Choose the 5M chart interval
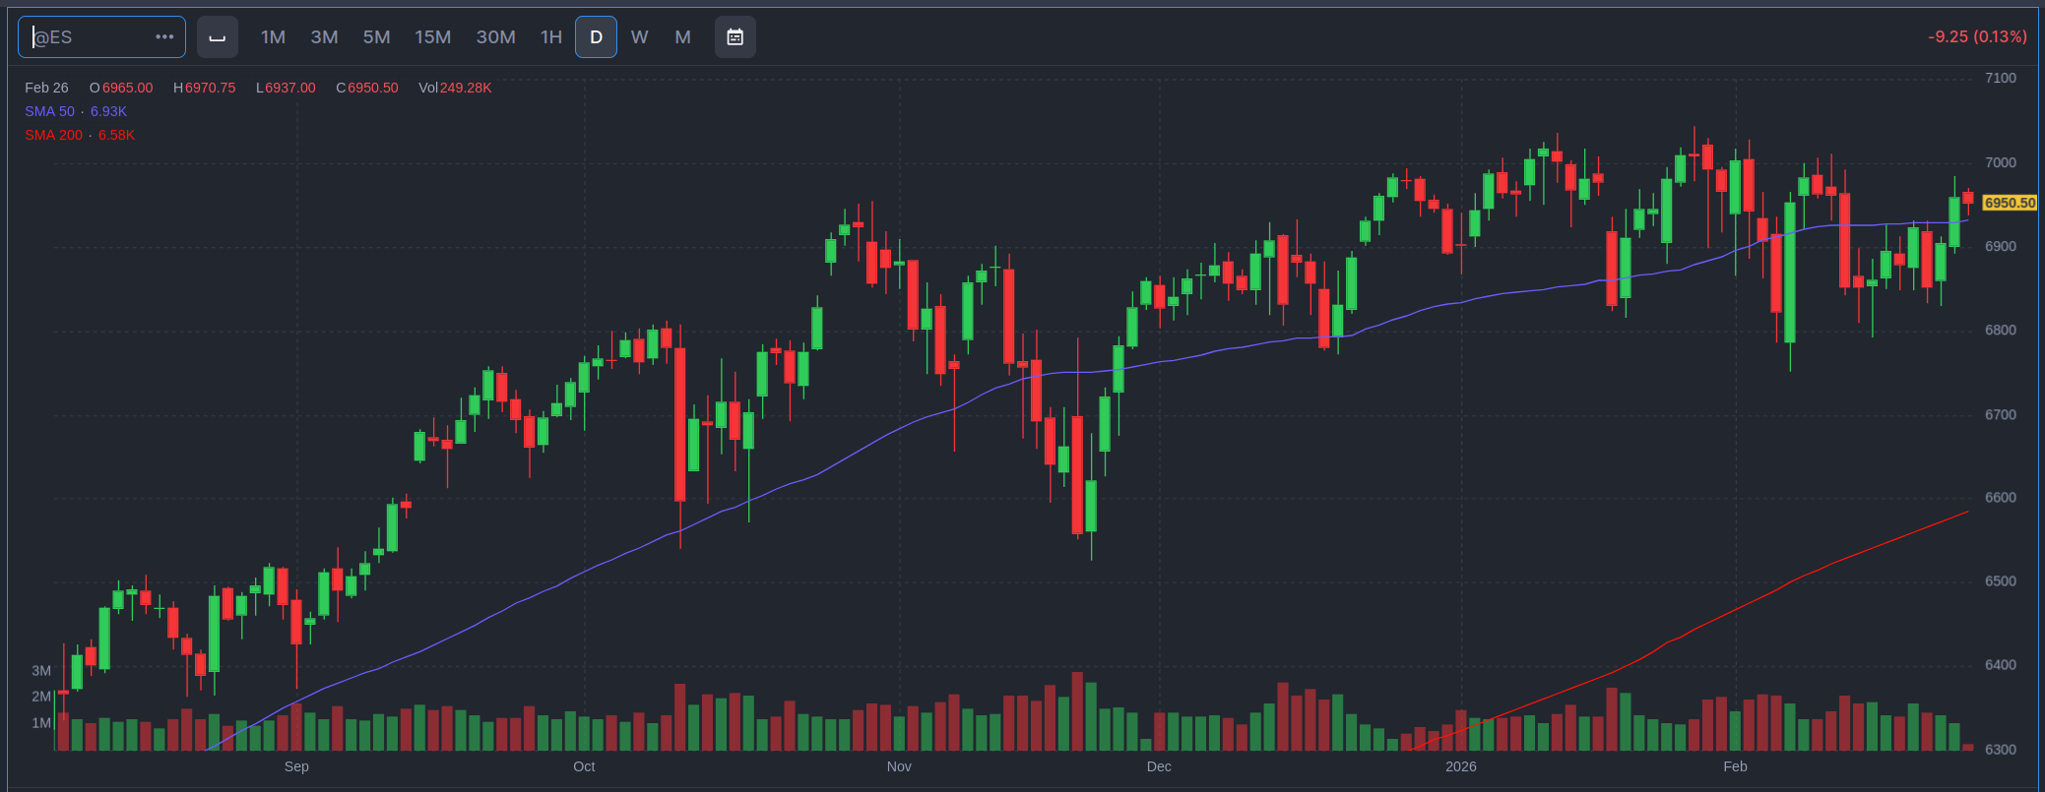 (376, 37)
